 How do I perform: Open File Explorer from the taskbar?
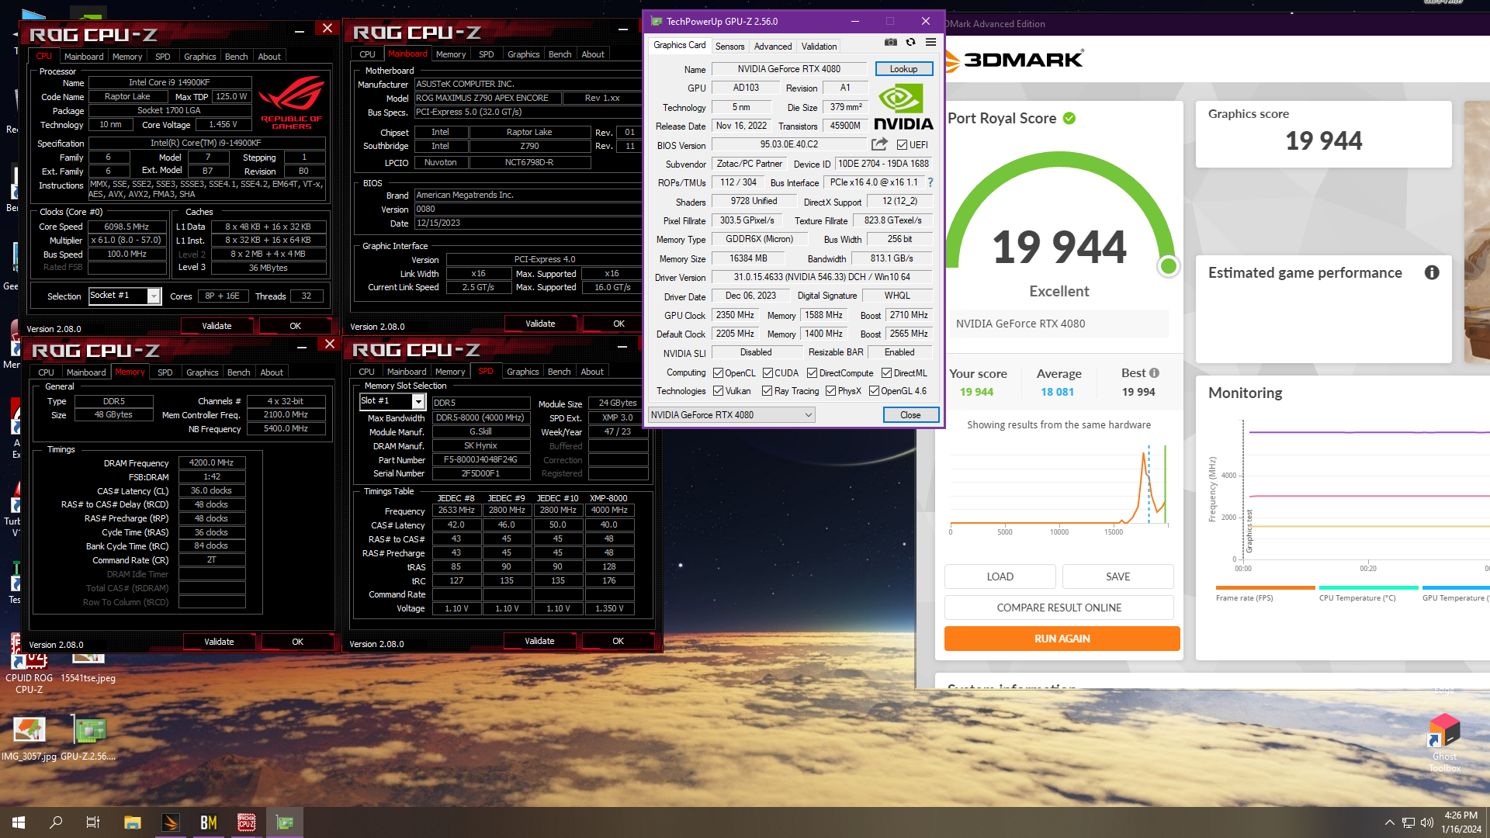[133, 822]
